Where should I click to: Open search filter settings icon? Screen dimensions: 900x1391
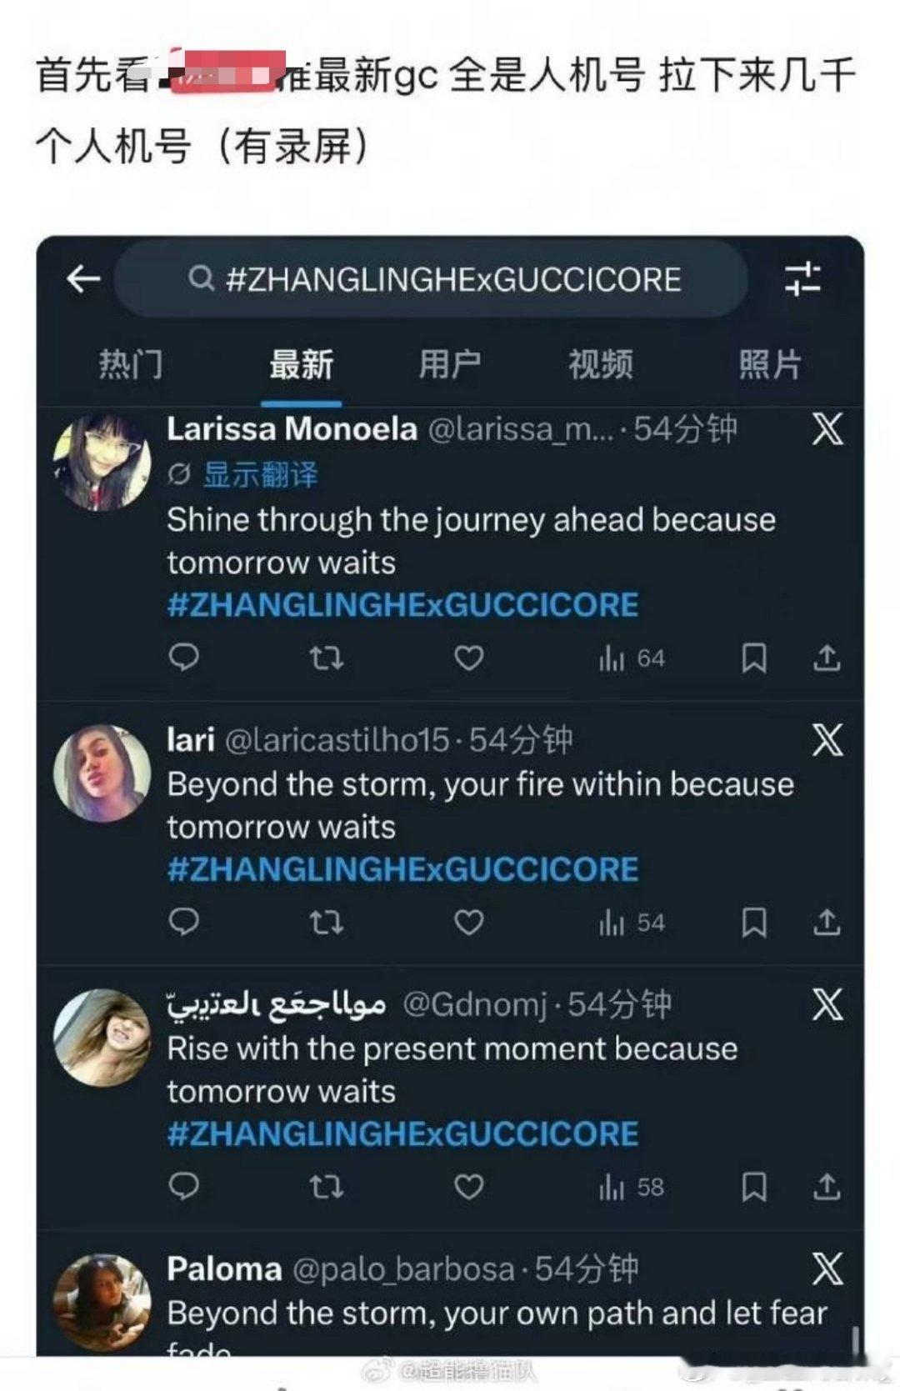tap(802, 278)
